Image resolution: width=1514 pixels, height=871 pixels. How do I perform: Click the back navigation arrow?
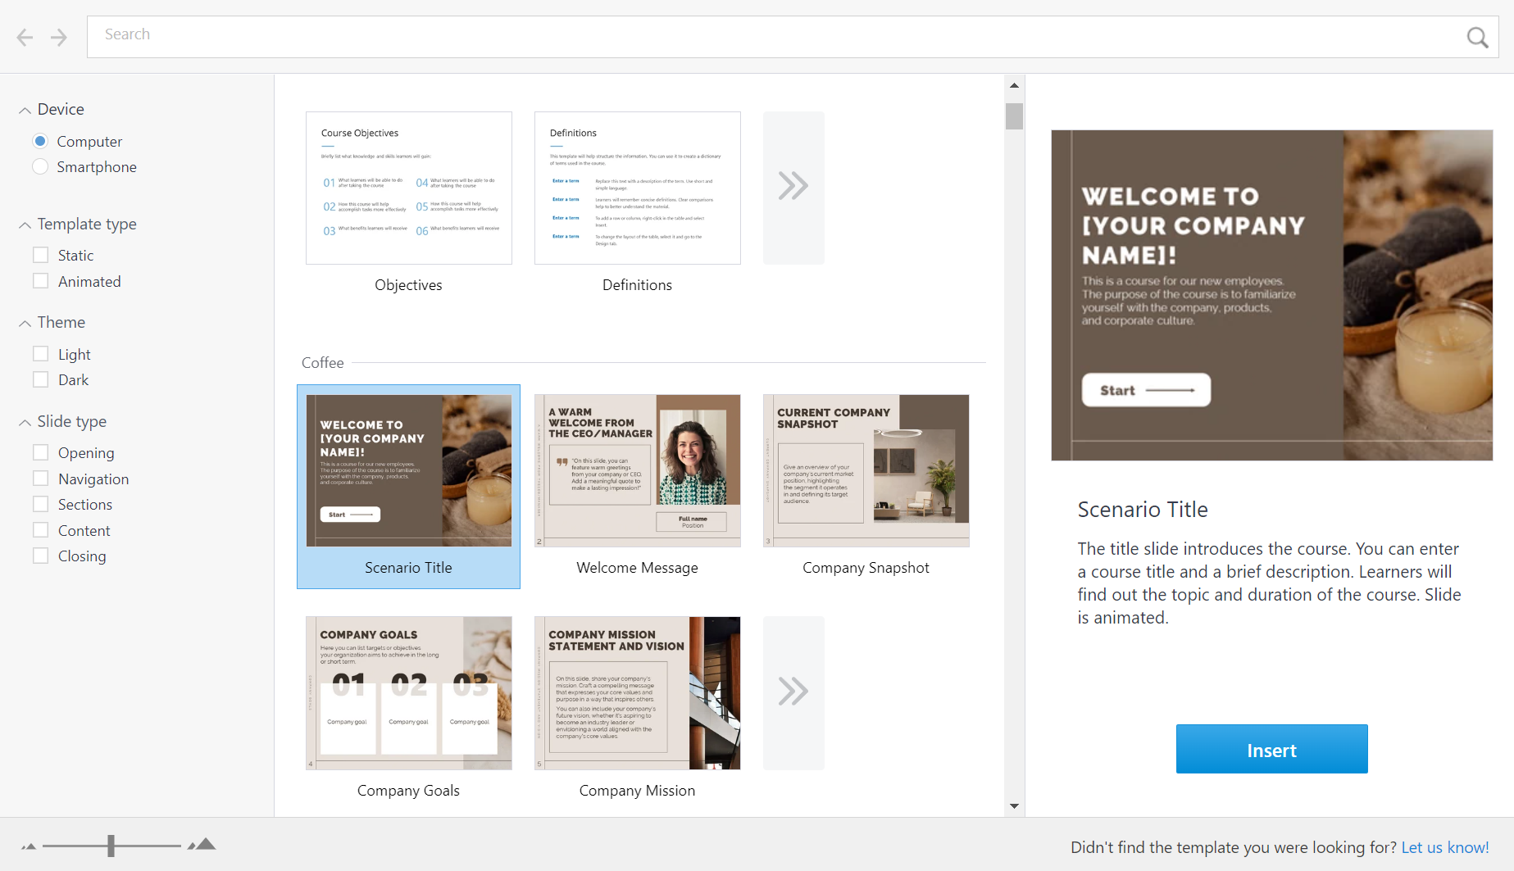24,37
